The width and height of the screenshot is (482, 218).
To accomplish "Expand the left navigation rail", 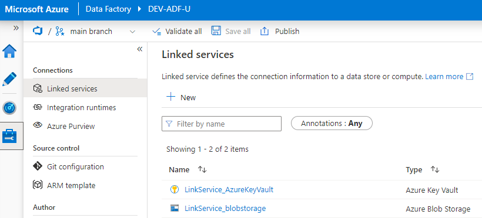I will coord(16,28).
